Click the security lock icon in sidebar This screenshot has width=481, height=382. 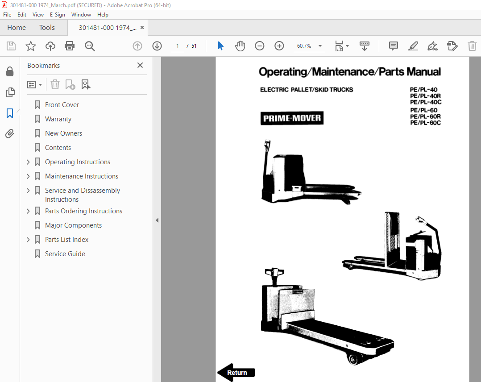pos(10,71)
